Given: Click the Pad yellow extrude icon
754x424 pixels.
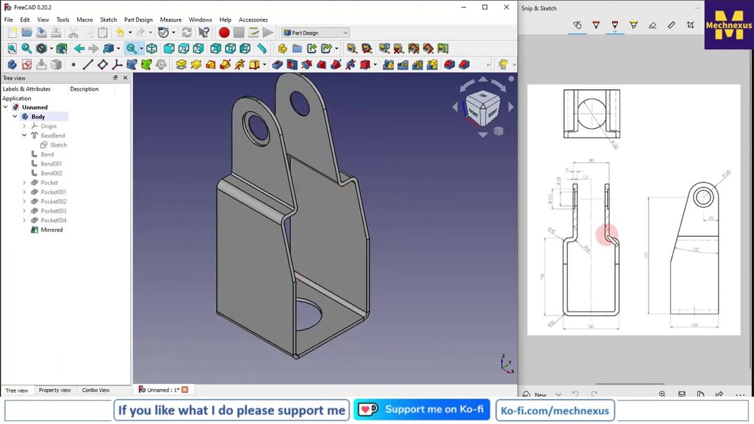Looking at the screenshot, I should [x=182, y=65].
